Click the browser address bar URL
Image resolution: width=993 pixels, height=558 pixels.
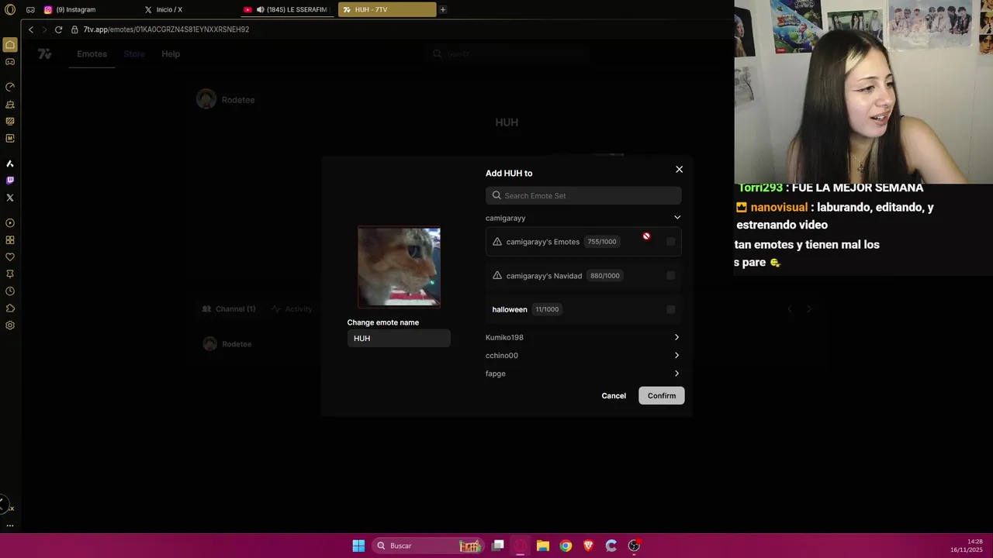(166, 29)
